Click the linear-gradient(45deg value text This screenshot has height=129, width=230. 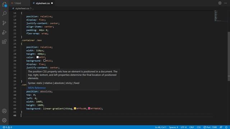(58, 109)
